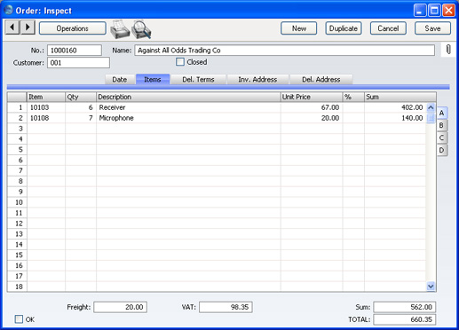Image resolution: width=459 pixels, height=330 pixels.
Task: Go to previous order record arrow
Action: pos(12,27)
